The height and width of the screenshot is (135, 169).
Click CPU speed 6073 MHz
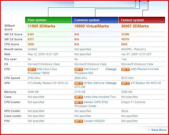point(127,78)
